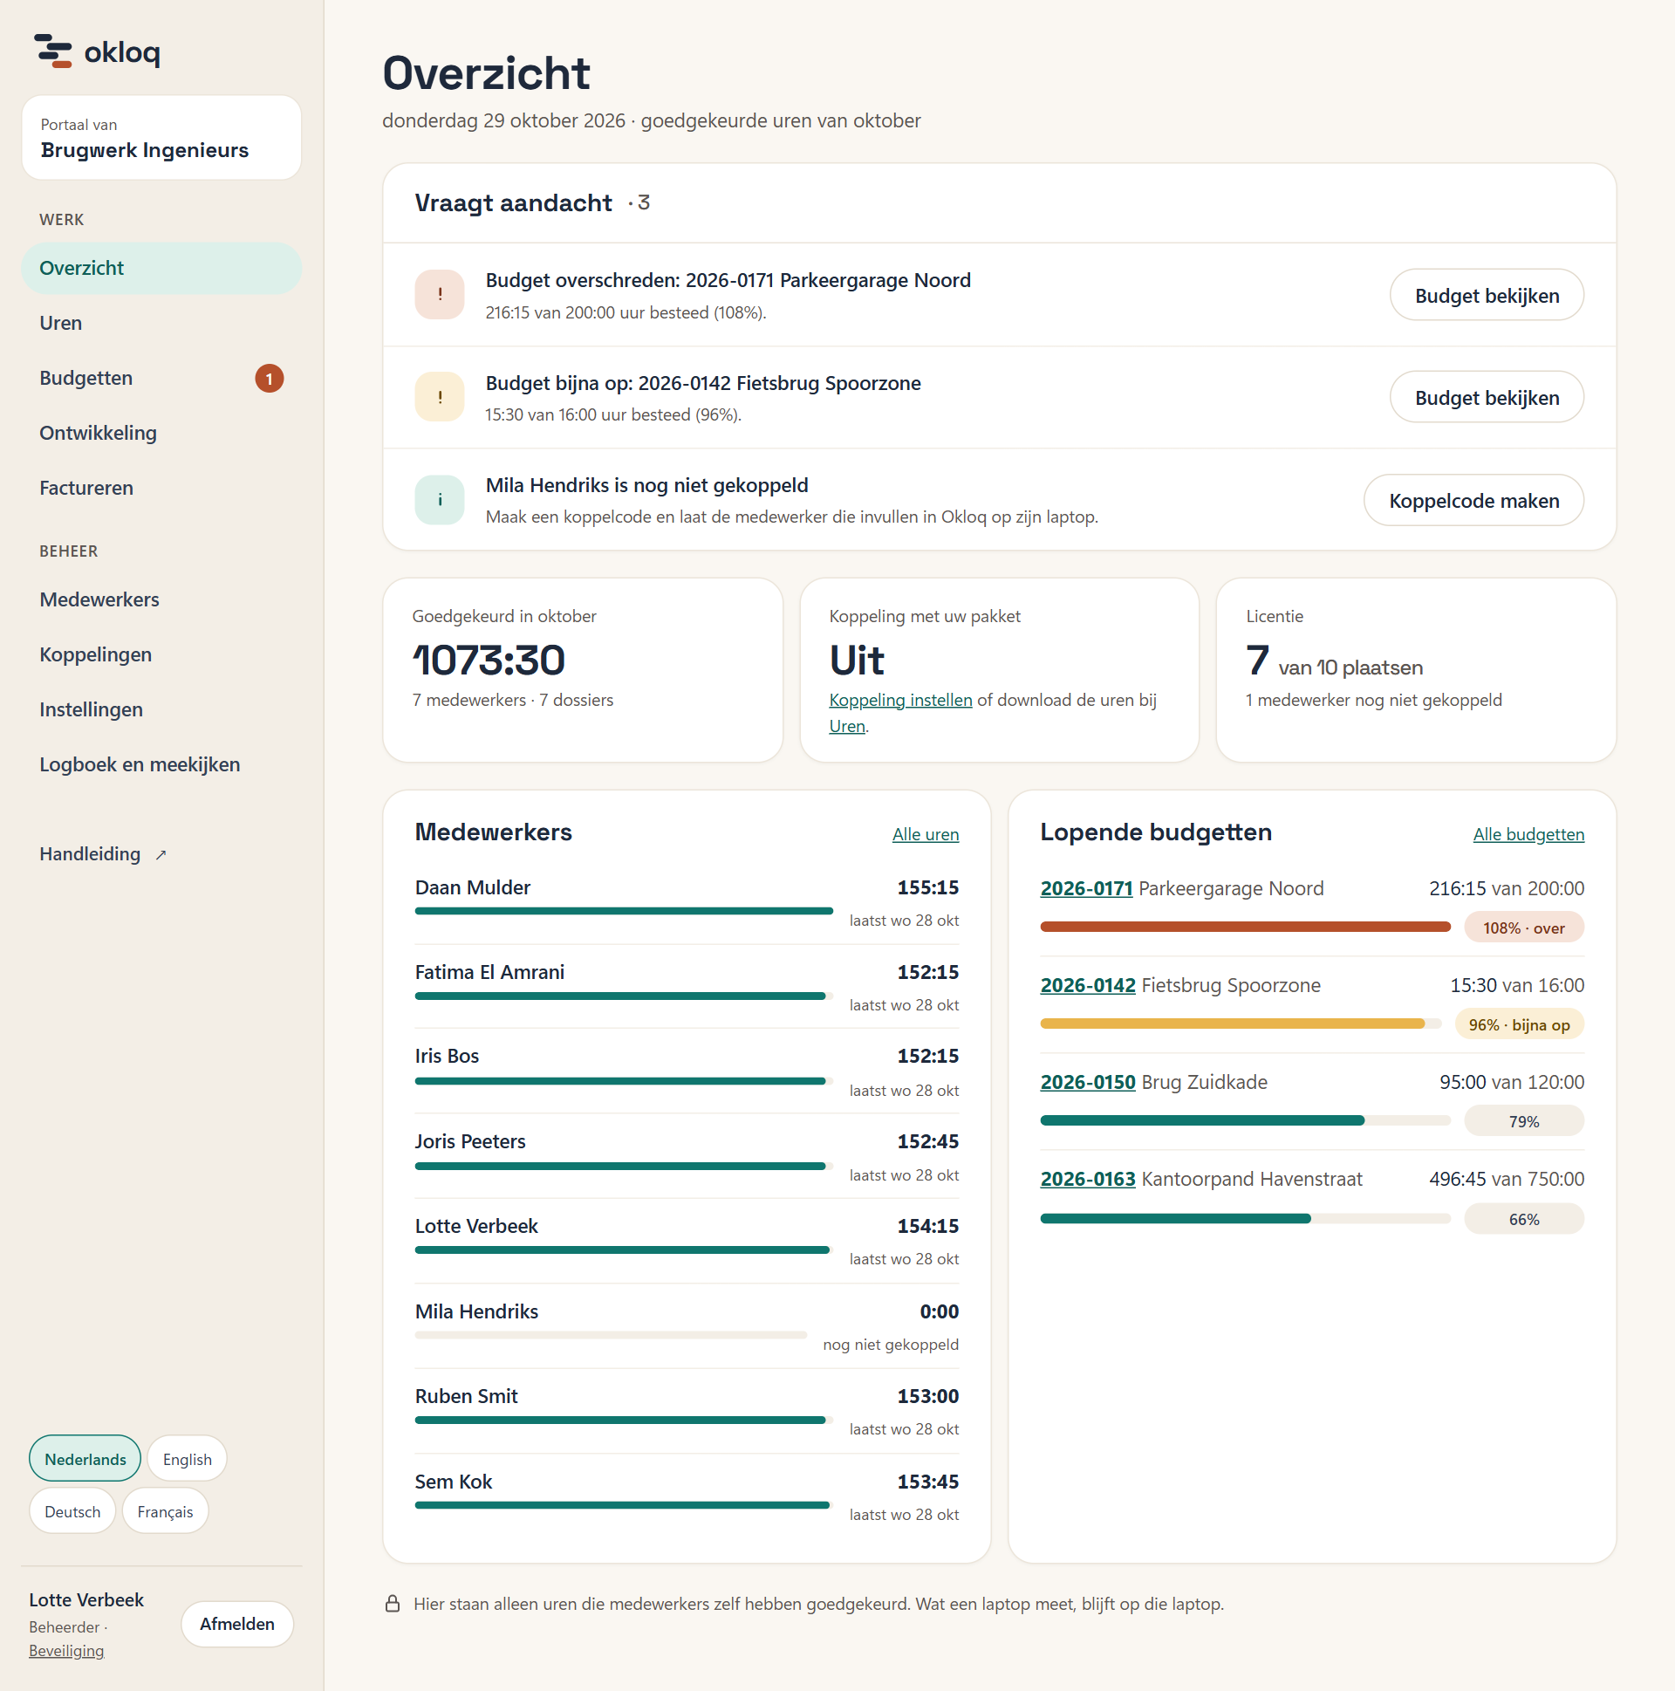Click the Afmelden button
The height and width of the screenshot is (1691, 1675).
pyautogui.click(x=237, y=1624)
